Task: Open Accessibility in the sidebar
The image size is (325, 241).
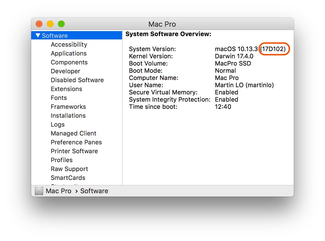Action: pos(69,44)
